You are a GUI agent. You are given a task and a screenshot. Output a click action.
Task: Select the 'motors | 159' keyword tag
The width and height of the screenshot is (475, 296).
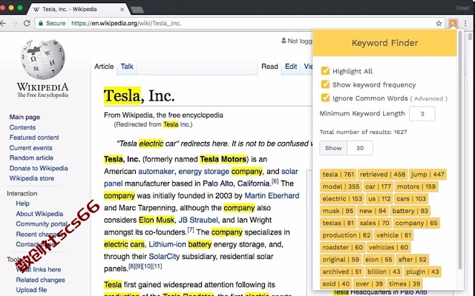pyautogui.click(x=416, y=186)
